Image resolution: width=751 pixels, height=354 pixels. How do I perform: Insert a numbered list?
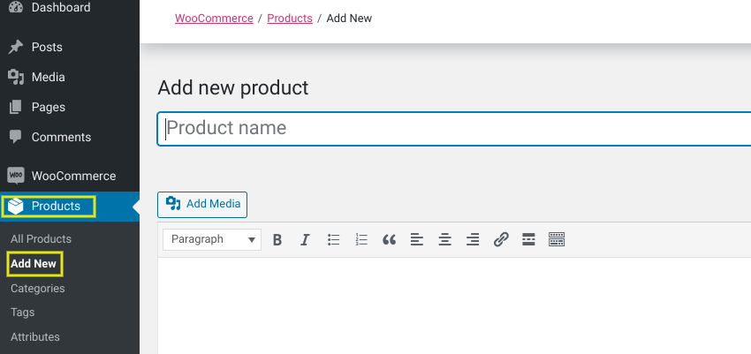click(x=361, y=239)
